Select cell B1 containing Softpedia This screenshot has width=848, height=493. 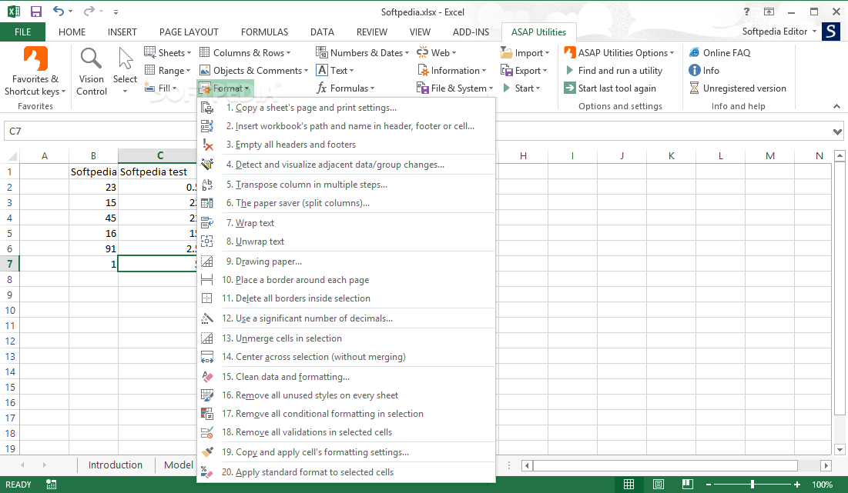[x=93, y=172]
